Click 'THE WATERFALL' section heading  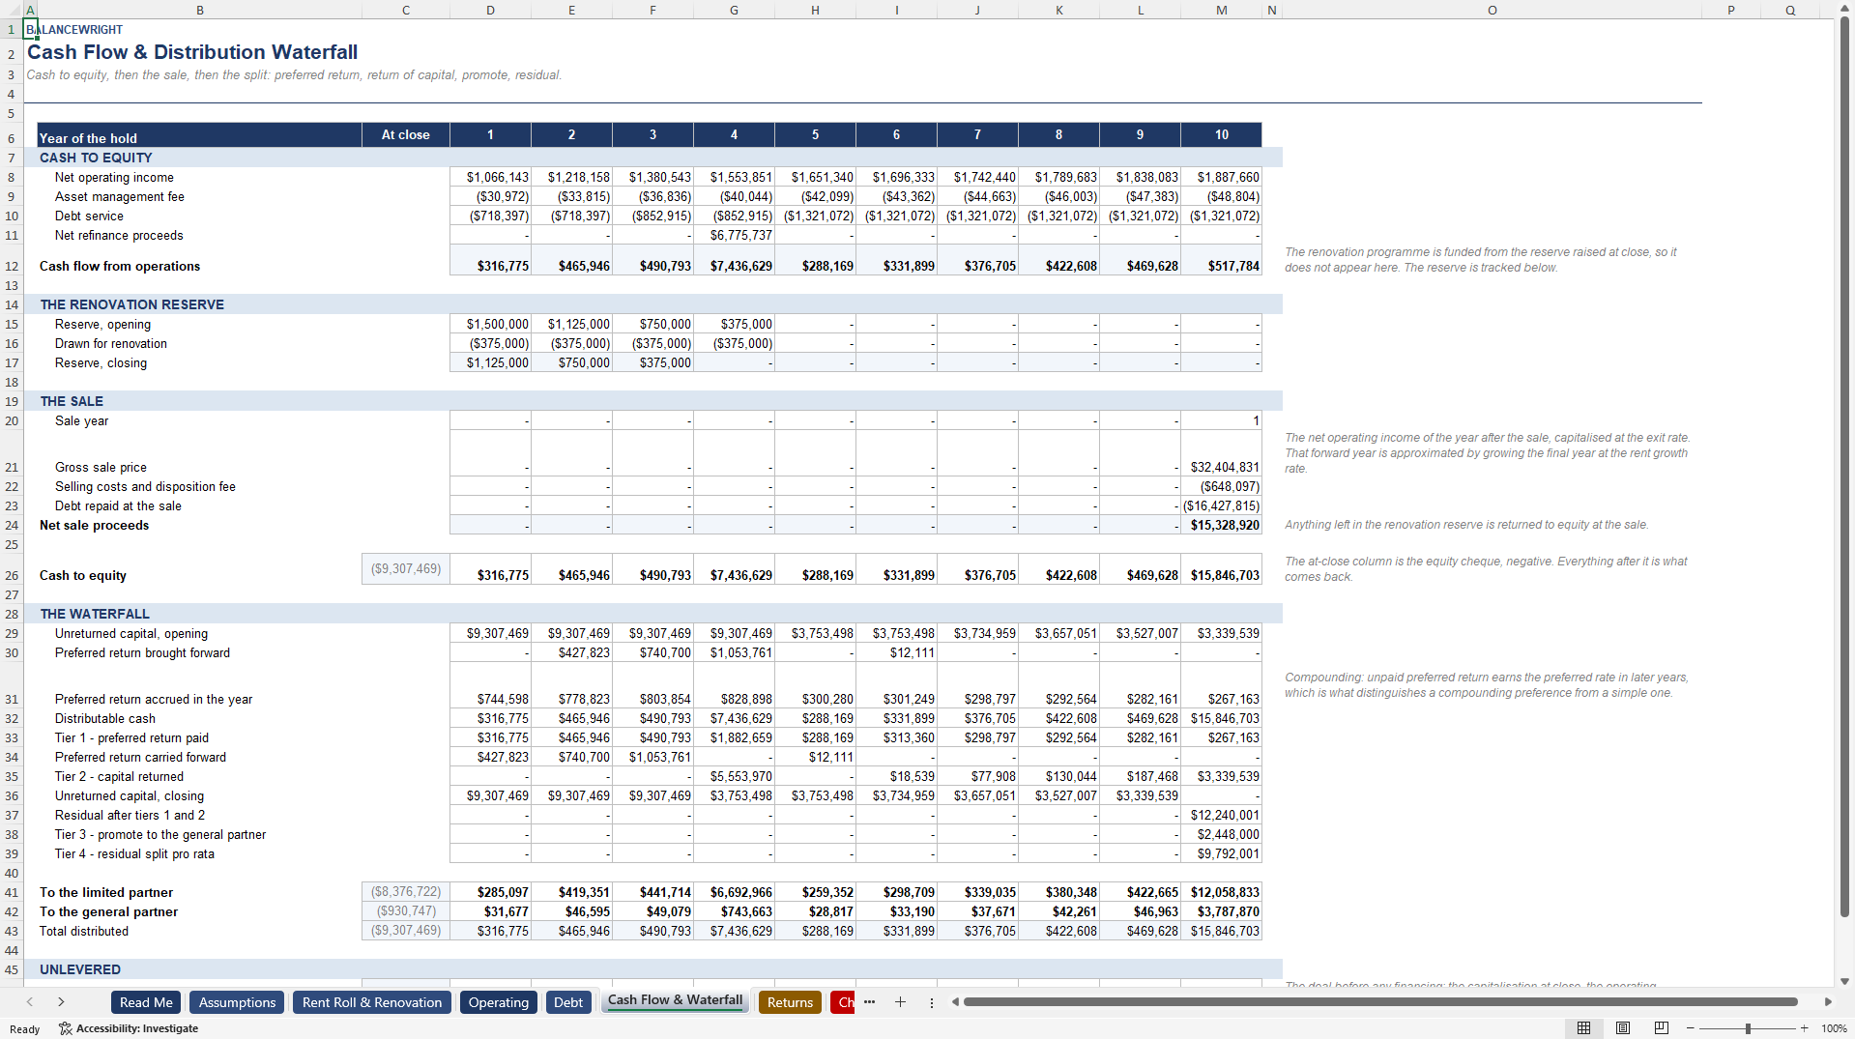point(95,614)
